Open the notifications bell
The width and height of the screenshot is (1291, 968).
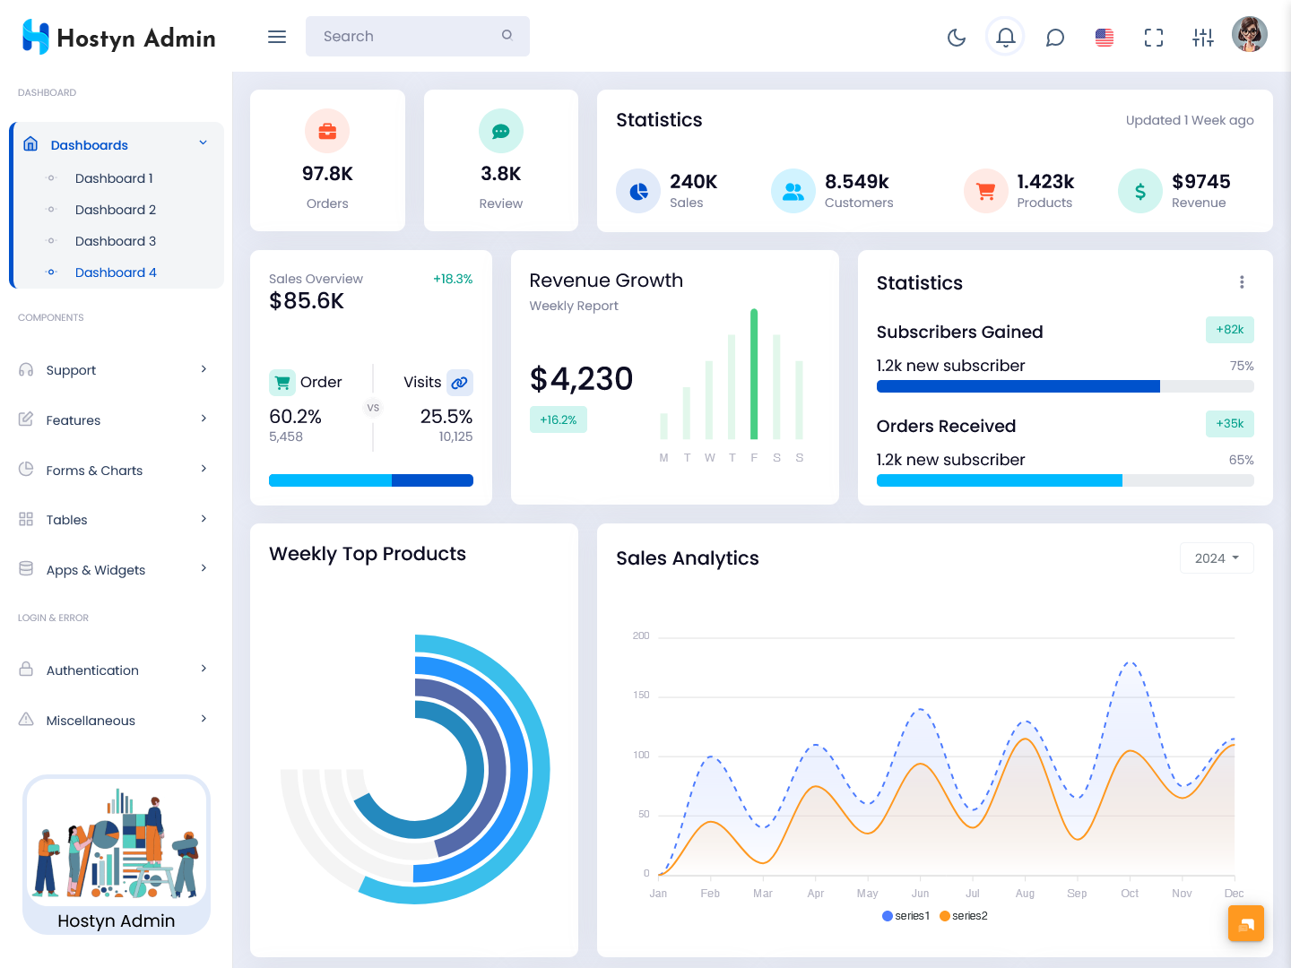pyautogui.click(x=1005, y=37)
